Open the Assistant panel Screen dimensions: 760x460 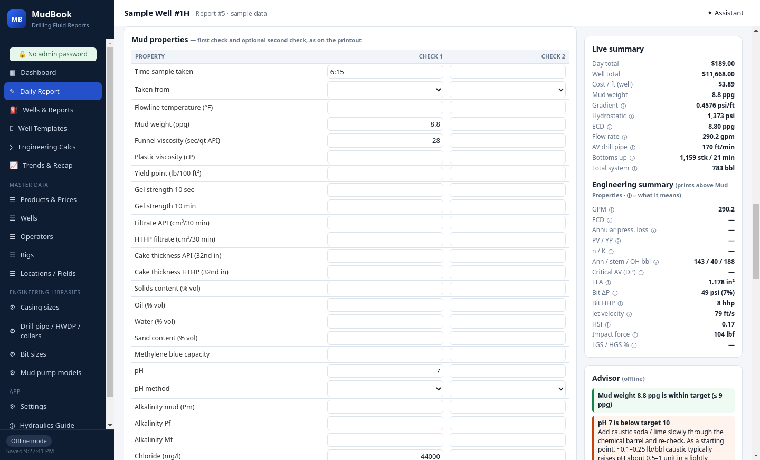point(725,13)
